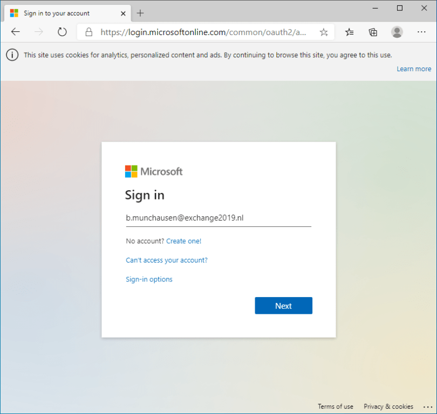Click the lock site-info icon
The image size is (437, 414).
[90, 32]
